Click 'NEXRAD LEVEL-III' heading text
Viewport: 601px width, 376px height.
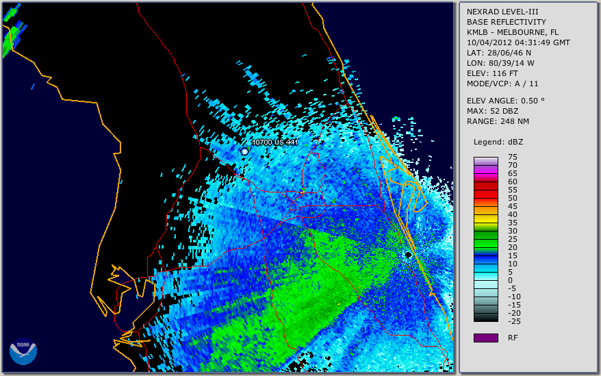coord(502,12)
